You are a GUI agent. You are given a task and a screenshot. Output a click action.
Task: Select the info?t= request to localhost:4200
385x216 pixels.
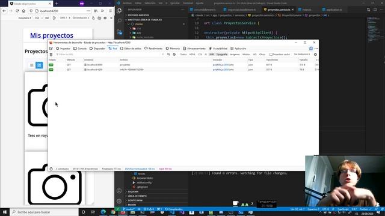coord(183,70)
